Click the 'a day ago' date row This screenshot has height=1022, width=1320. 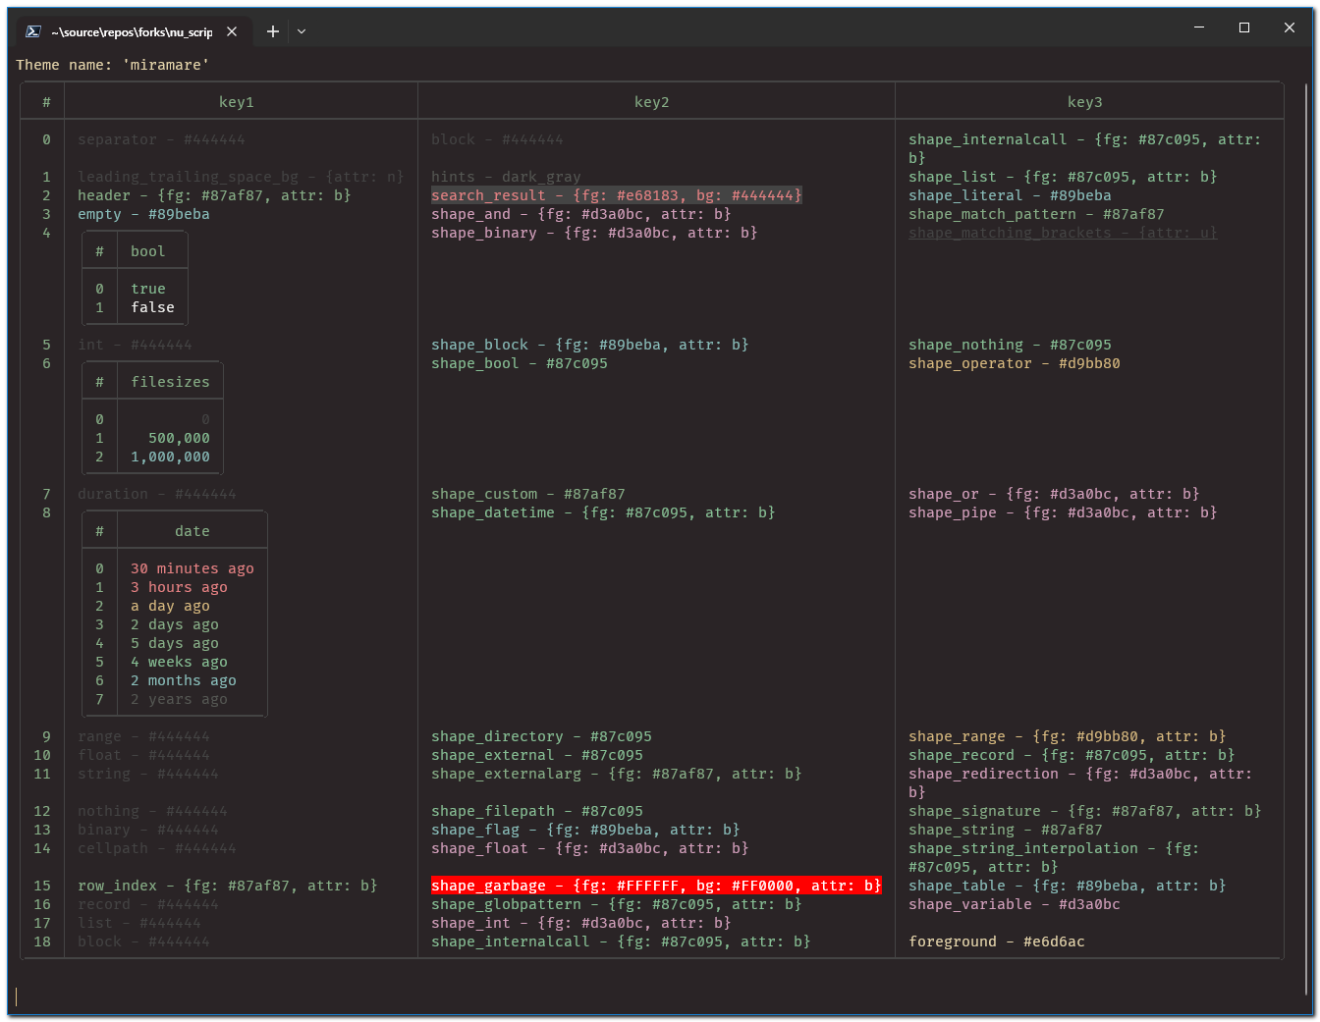pos(170,606)
